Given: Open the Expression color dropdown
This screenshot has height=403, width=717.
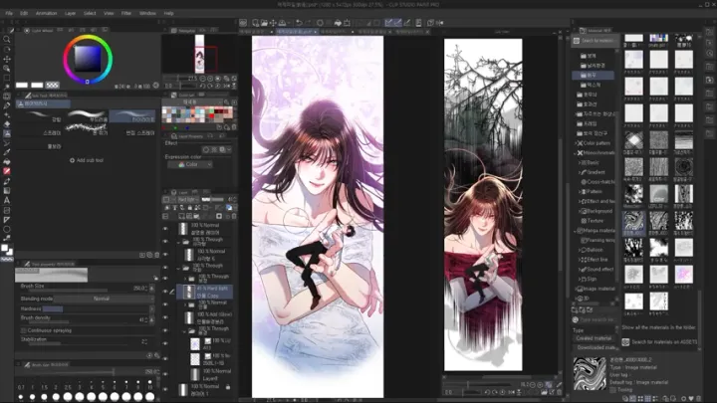Looking at the screenshot, I should tap(190, 164).
